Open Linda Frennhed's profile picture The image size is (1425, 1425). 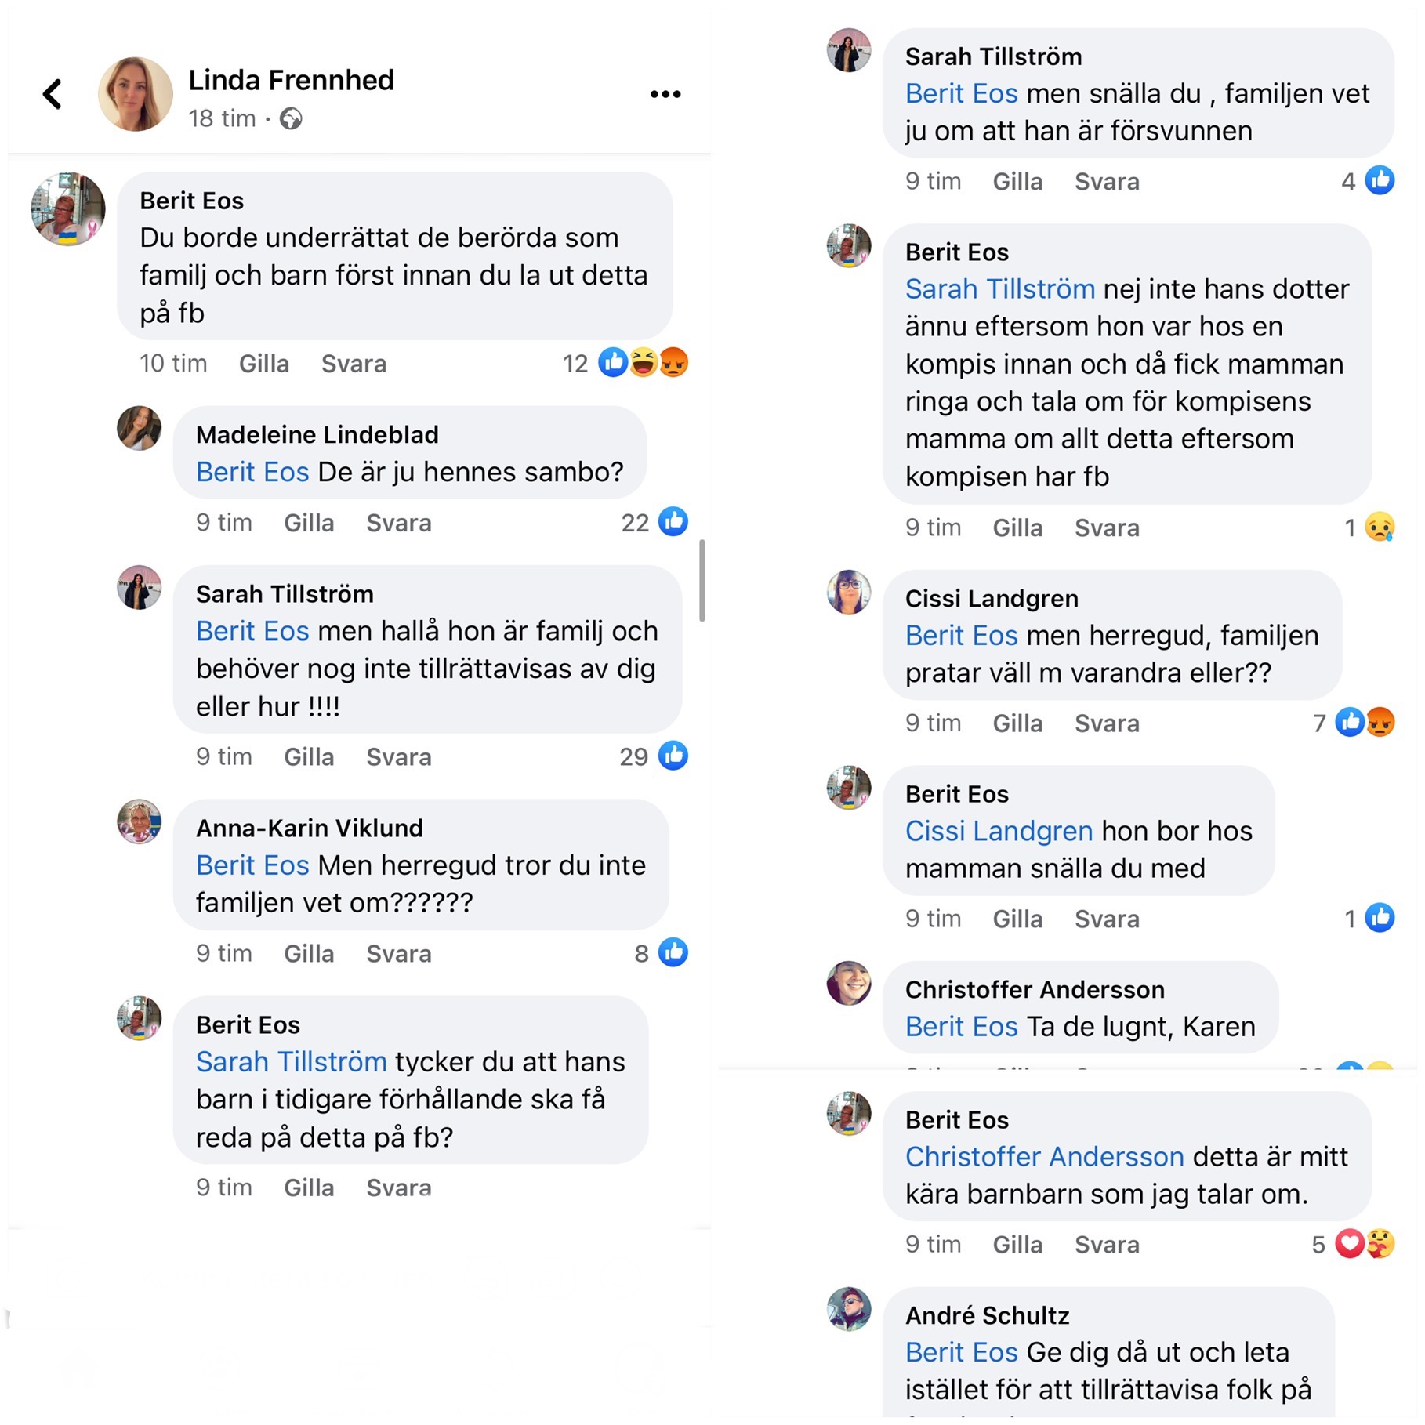point(135,94)
